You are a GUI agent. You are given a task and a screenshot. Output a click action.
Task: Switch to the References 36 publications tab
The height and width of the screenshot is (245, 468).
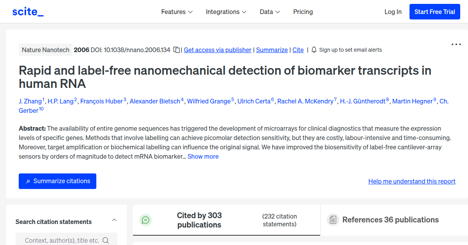tap(390, 220)
